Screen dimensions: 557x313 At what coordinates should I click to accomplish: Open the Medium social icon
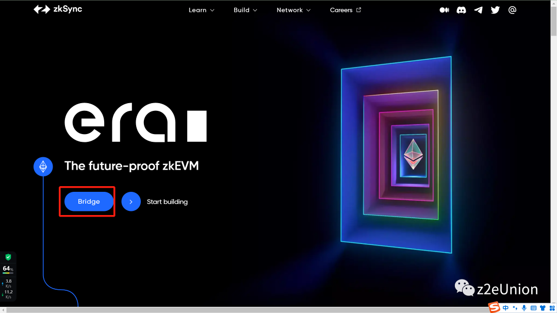[444, 10]
